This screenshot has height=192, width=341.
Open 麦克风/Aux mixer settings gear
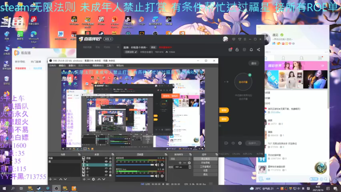pyautogui.click(x=162, y=176)
